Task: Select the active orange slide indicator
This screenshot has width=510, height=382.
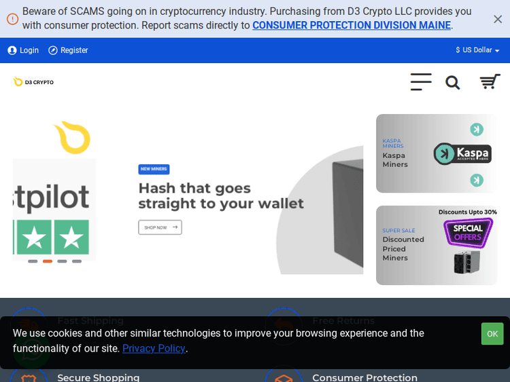Action: click(x=48, y=261)
